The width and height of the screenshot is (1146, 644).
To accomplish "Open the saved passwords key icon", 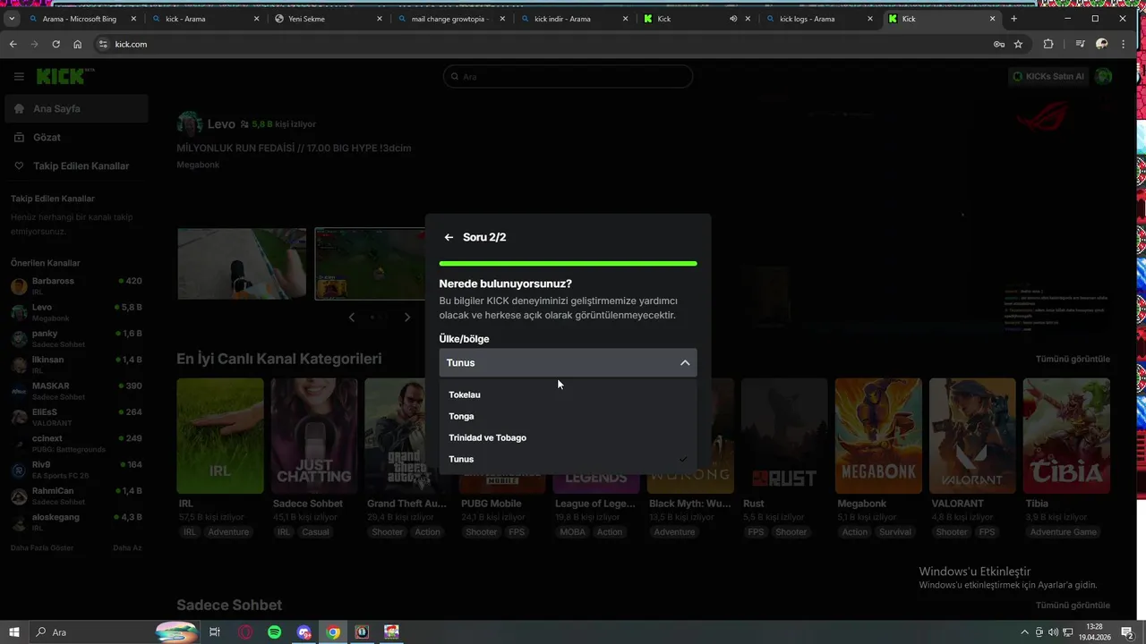I will (x=998, y=44).
